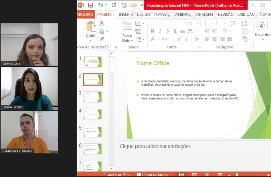Toggle Anotações notes pane in status bar
The width and height of the screenshot is (271, 177).
point(116,175)
